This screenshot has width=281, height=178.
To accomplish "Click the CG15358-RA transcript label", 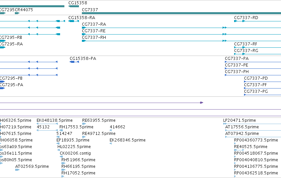I will coord(82,18).
